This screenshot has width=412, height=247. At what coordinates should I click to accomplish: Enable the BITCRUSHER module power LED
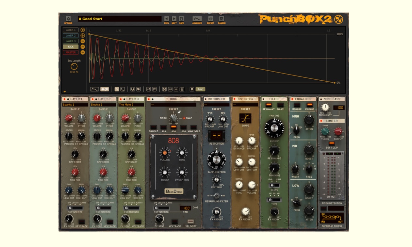click(205, 99)
